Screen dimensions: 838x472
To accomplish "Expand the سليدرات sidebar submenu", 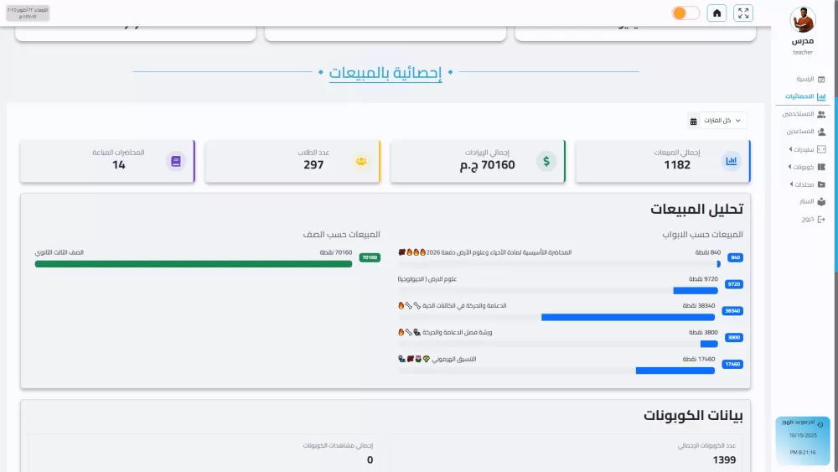I will [x=804, y=149].
